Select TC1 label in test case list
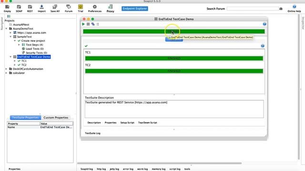 (88, 52)
